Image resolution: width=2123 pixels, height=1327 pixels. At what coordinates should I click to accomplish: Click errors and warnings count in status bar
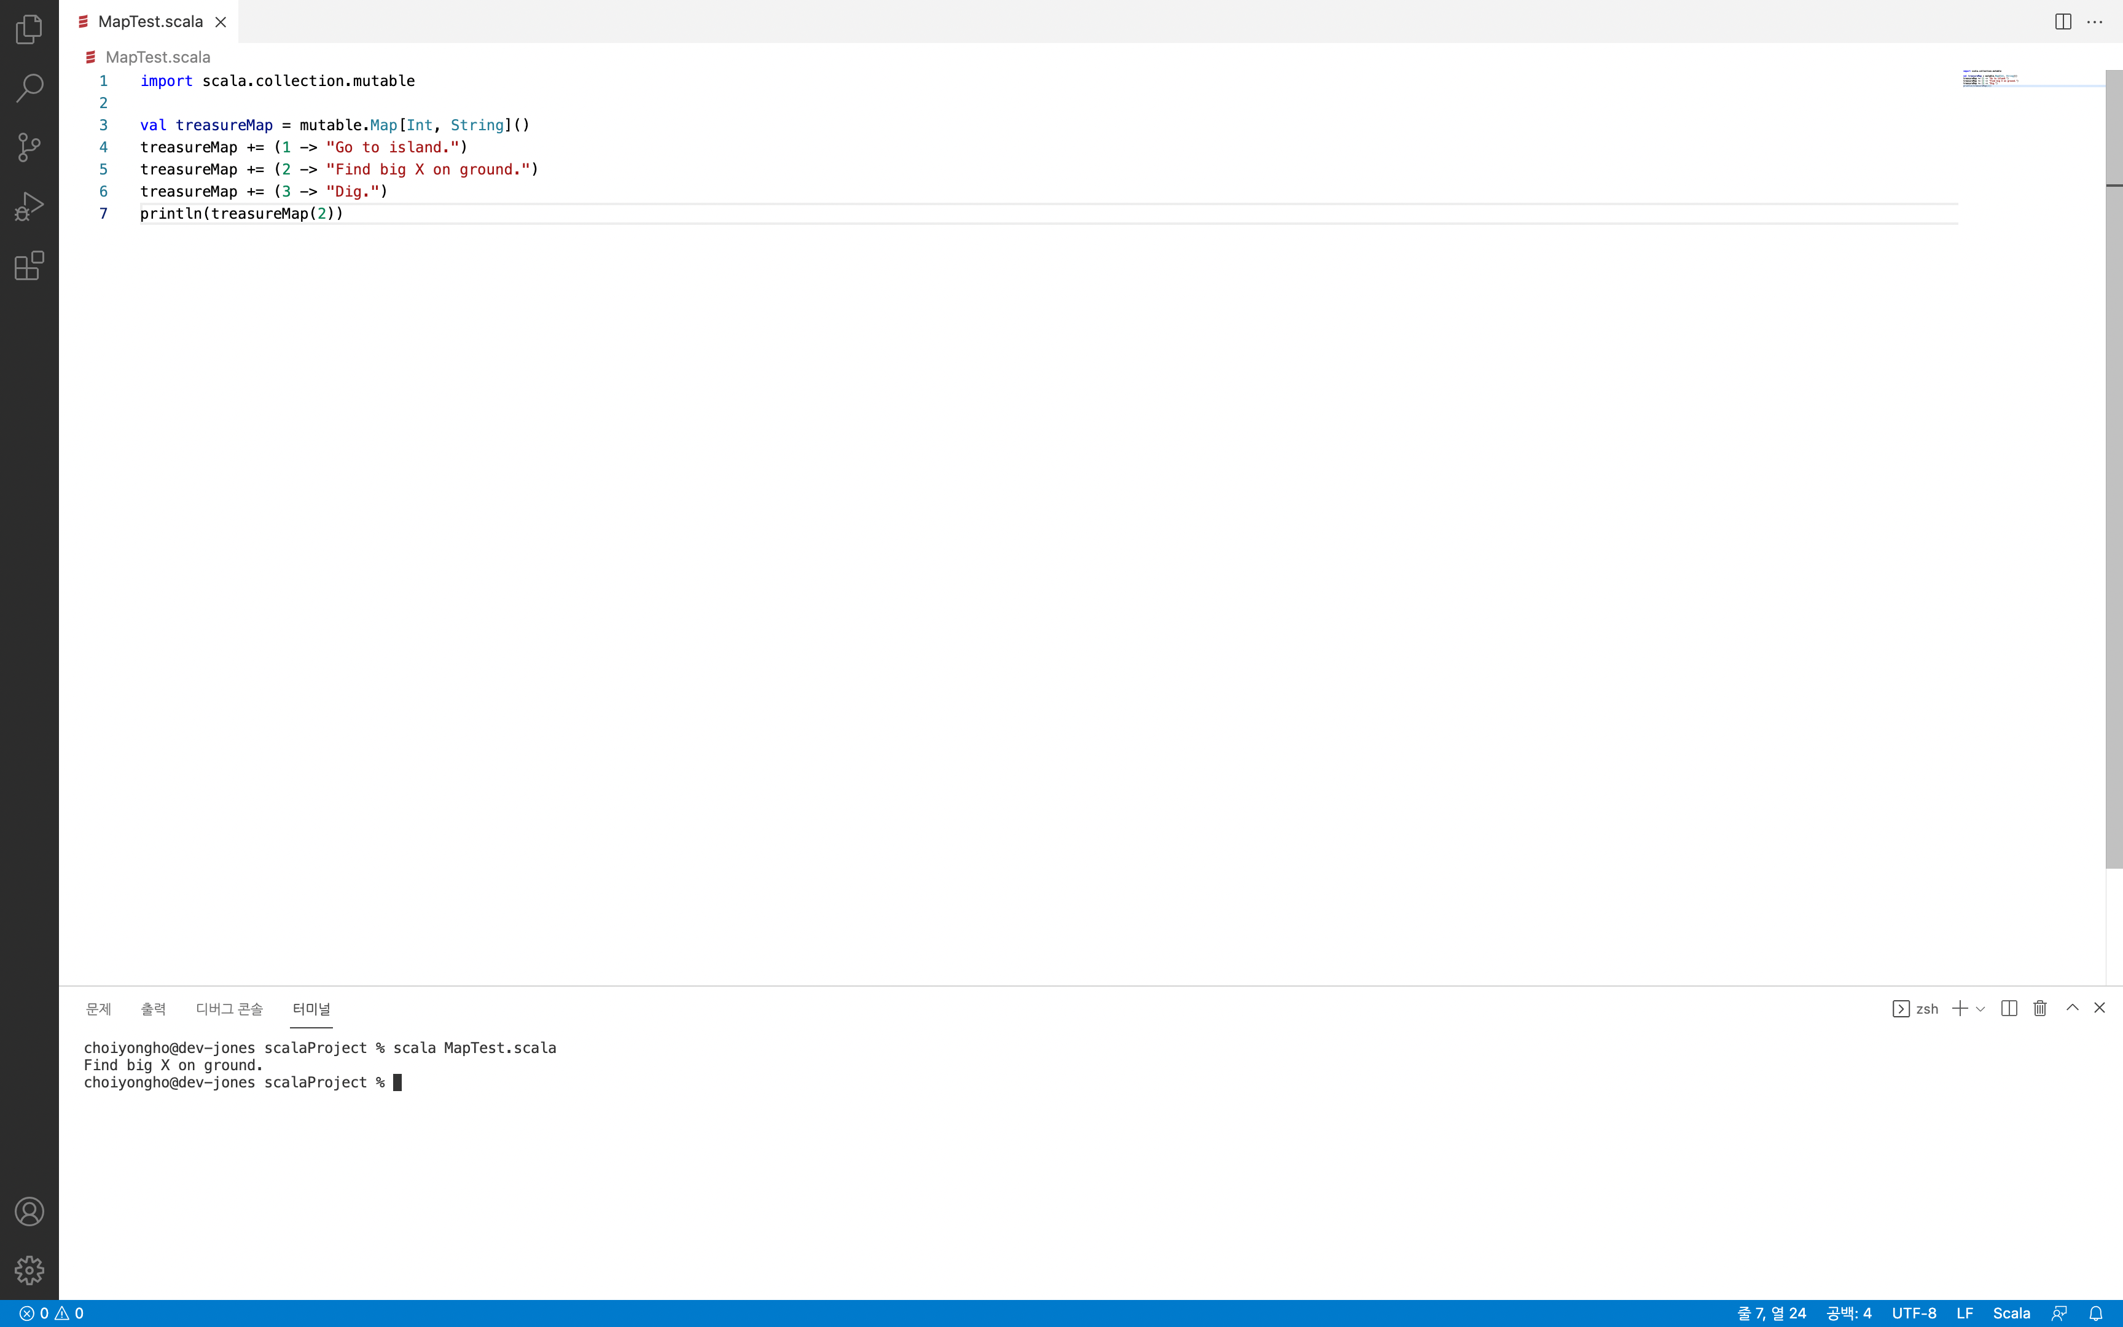[x=52, y=1313]
